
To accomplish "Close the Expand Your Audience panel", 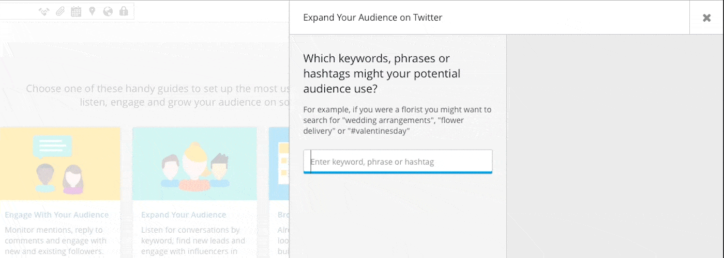I will pos(706,18).
